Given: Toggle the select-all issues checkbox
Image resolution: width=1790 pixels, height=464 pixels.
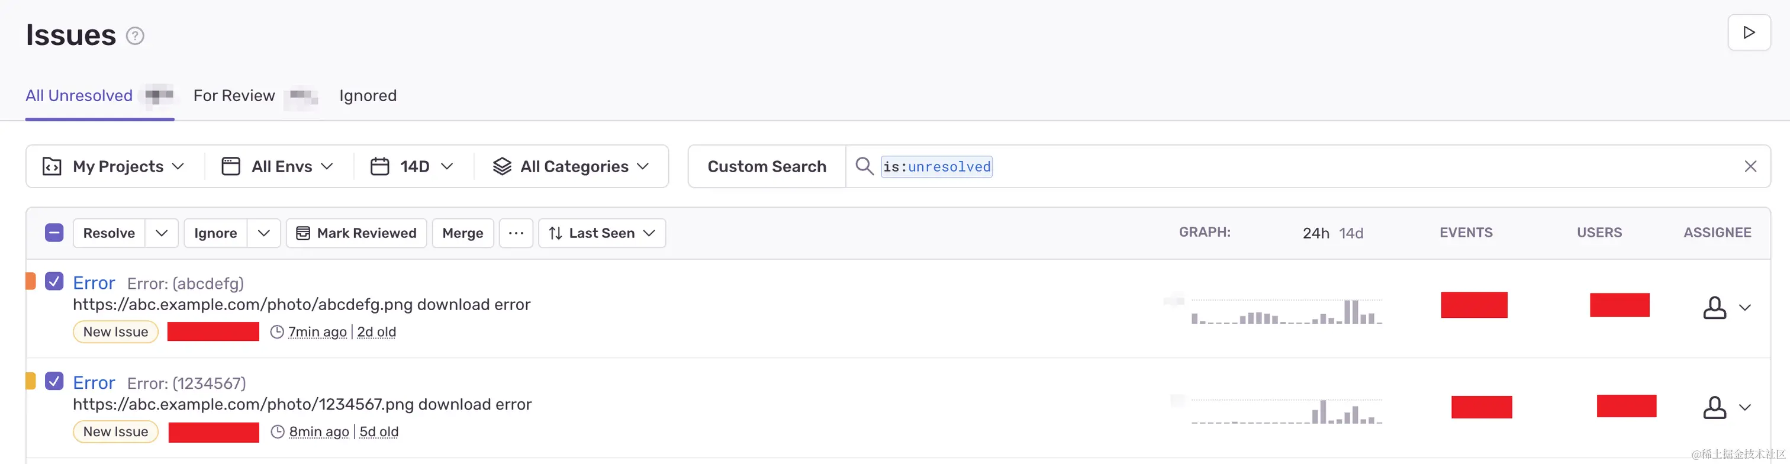Looking at the screenshot, I should click(54, 233).
